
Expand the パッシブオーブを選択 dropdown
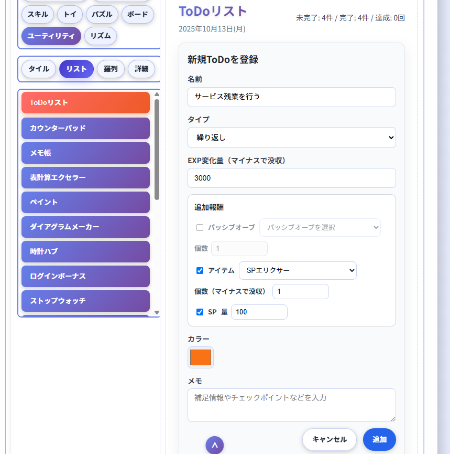(320, 227)
